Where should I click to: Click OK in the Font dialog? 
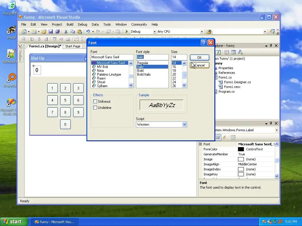[x=200, y=57]
